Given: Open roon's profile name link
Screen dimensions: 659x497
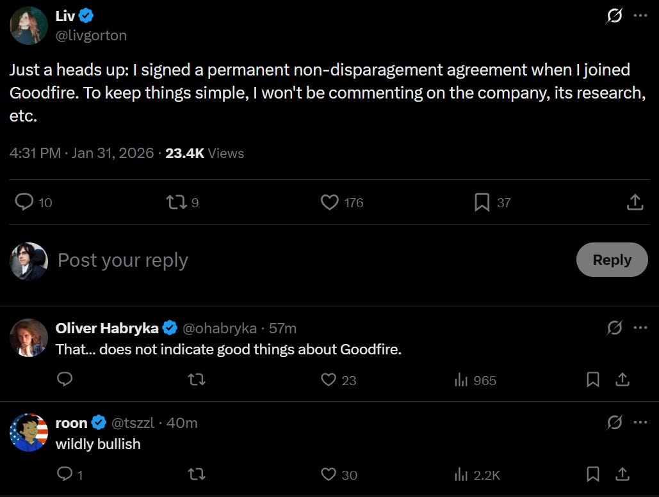Looking at the screenshot, I should pos(72,423).
